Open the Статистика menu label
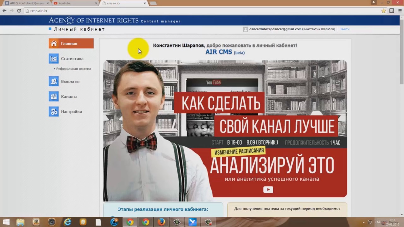Viewport: 404px width, 227px height. pos(72,59)
